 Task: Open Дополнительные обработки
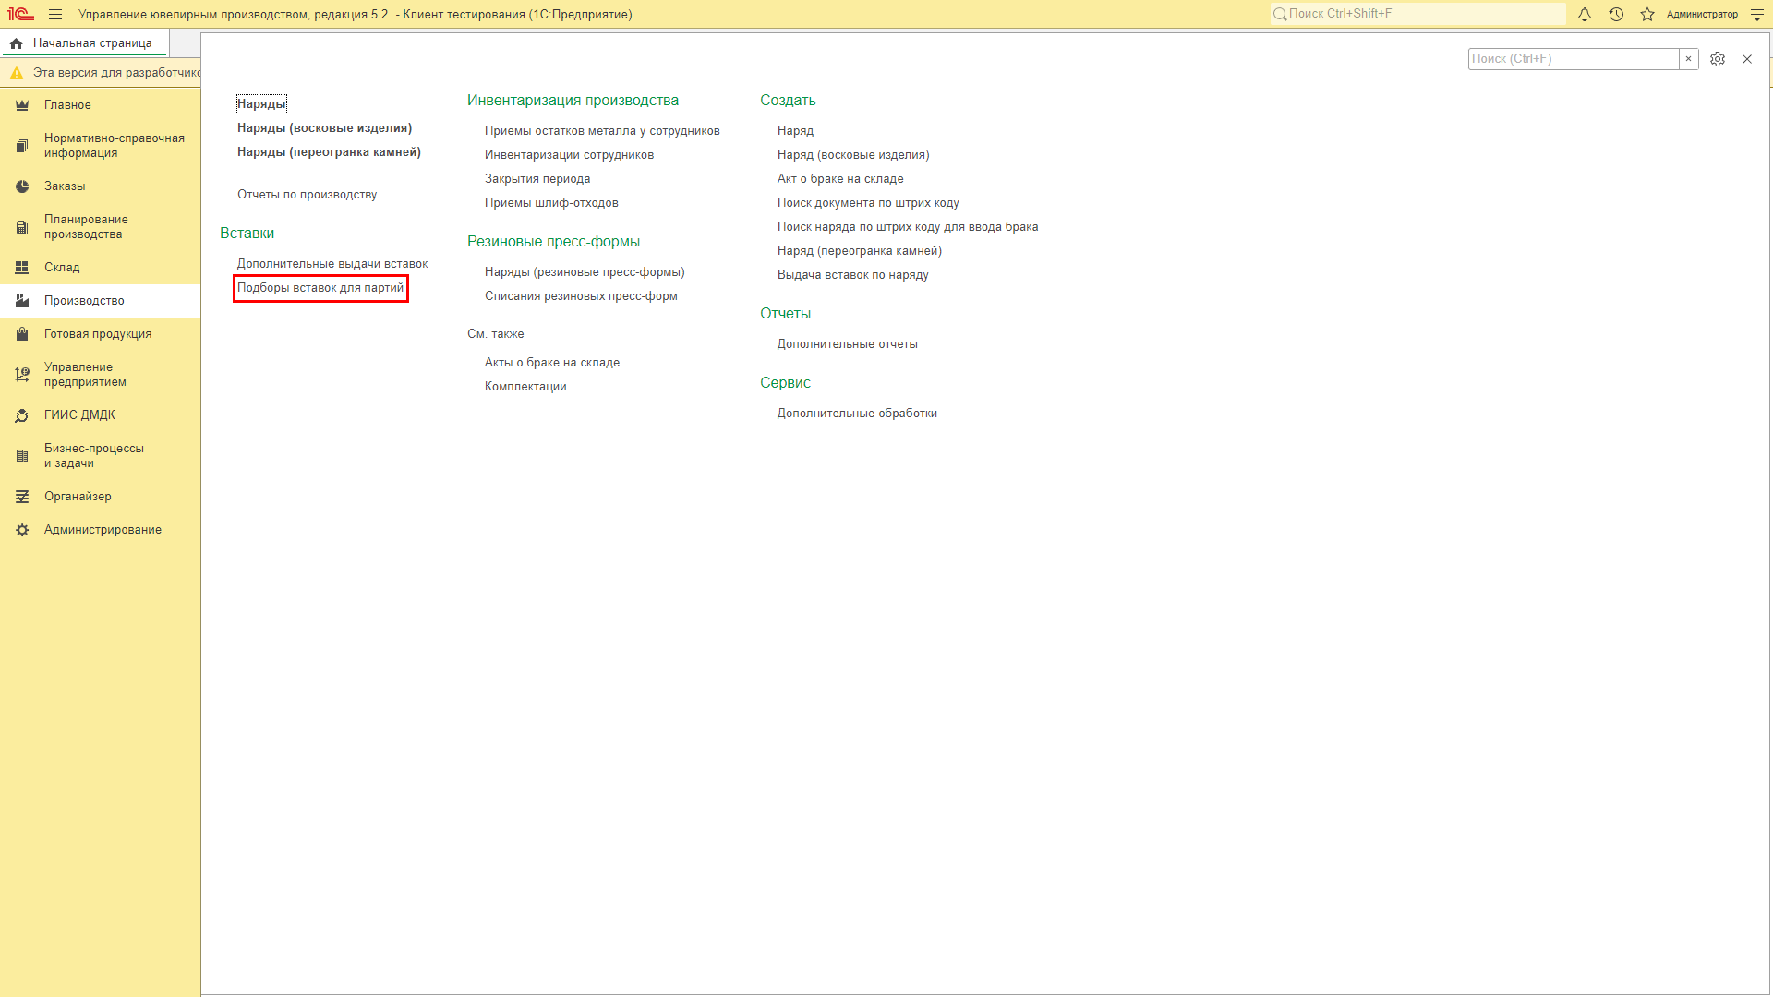click(857, 414)
